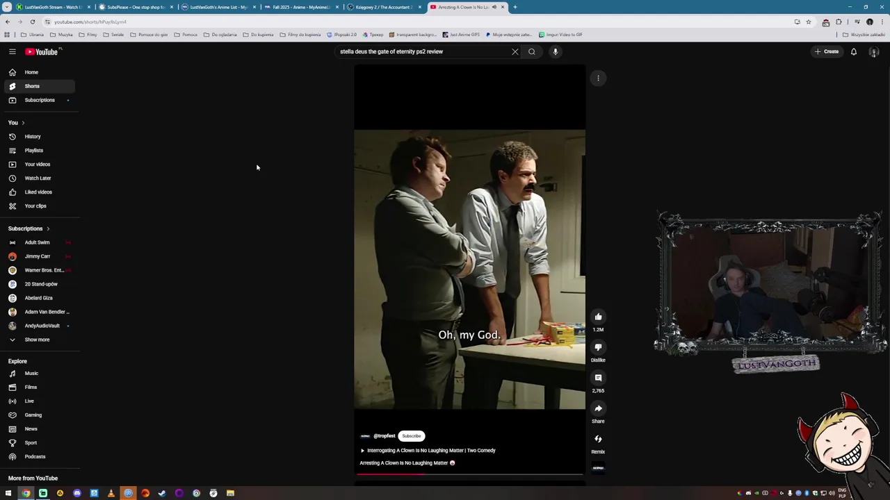Mute the Arresting A Clown tab audio
Viewport: 890px width, 500px height.
click(x=494, y=7)
